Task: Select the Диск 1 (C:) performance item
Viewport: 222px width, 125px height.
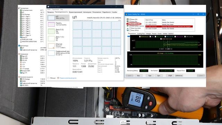Action: pos(58,39)
